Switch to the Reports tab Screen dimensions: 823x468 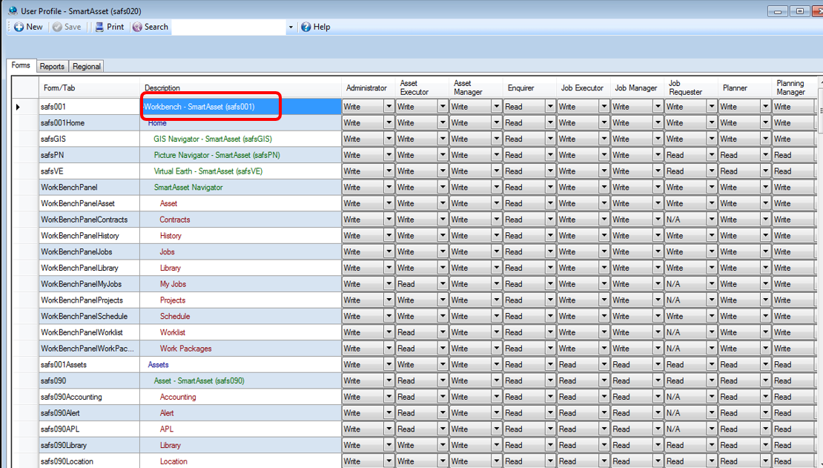click(52, 66)
